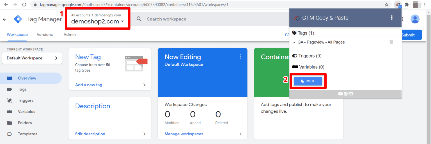Click the Tags (1) heading
The width and height of the screenshot is (431, 144).
pyautogui.click(x=306, y=33)
